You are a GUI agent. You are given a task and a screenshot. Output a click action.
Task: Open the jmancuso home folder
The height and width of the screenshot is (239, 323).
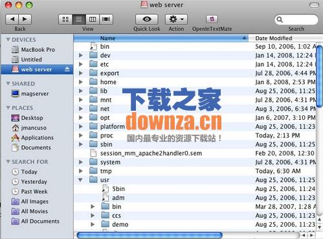click(x=37, y=128)
